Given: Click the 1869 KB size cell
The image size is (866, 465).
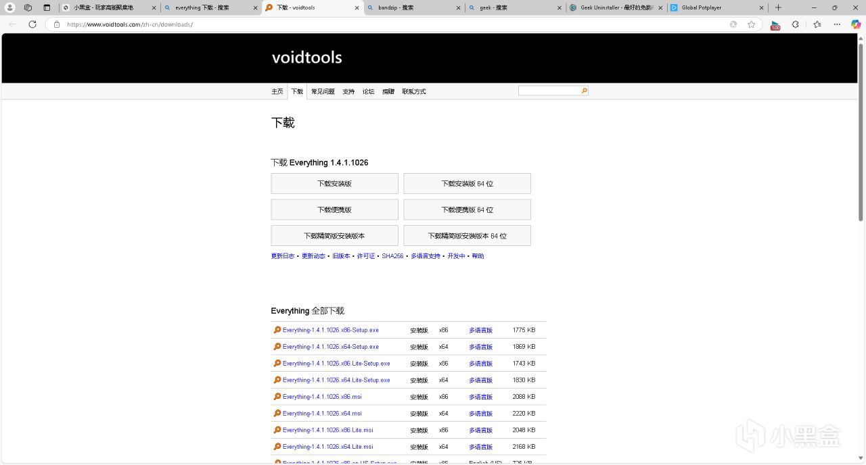Looking at the screenshot, I should [x=524, y=347].
